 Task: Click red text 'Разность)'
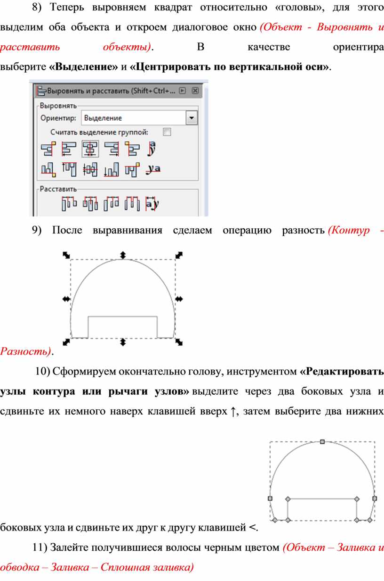(25, 351)
